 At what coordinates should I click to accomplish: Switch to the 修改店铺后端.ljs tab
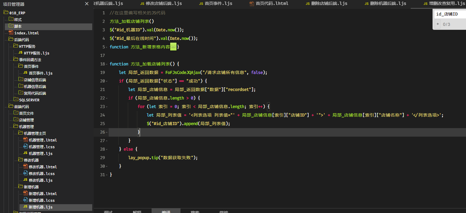point(161,4)
